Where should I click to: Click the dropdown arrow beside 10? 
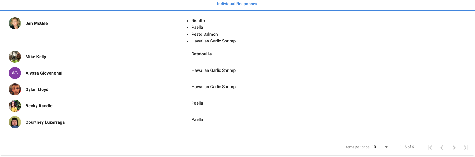[x=386, y=147]
